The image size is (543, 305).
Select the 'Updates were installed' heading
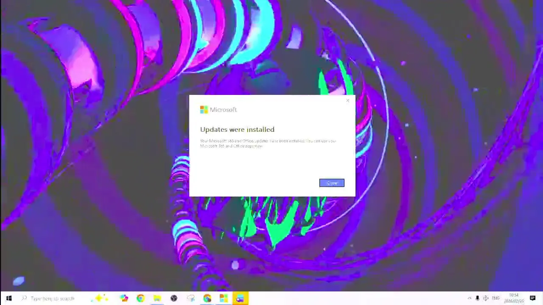[x=237, y=130]
